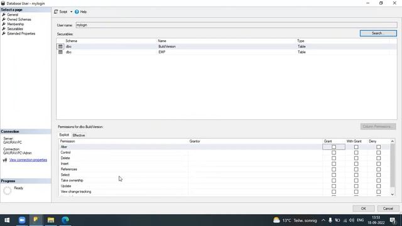Check With Grant for Select permission
Screen dimensions: 402x226
tap(356, 175)
